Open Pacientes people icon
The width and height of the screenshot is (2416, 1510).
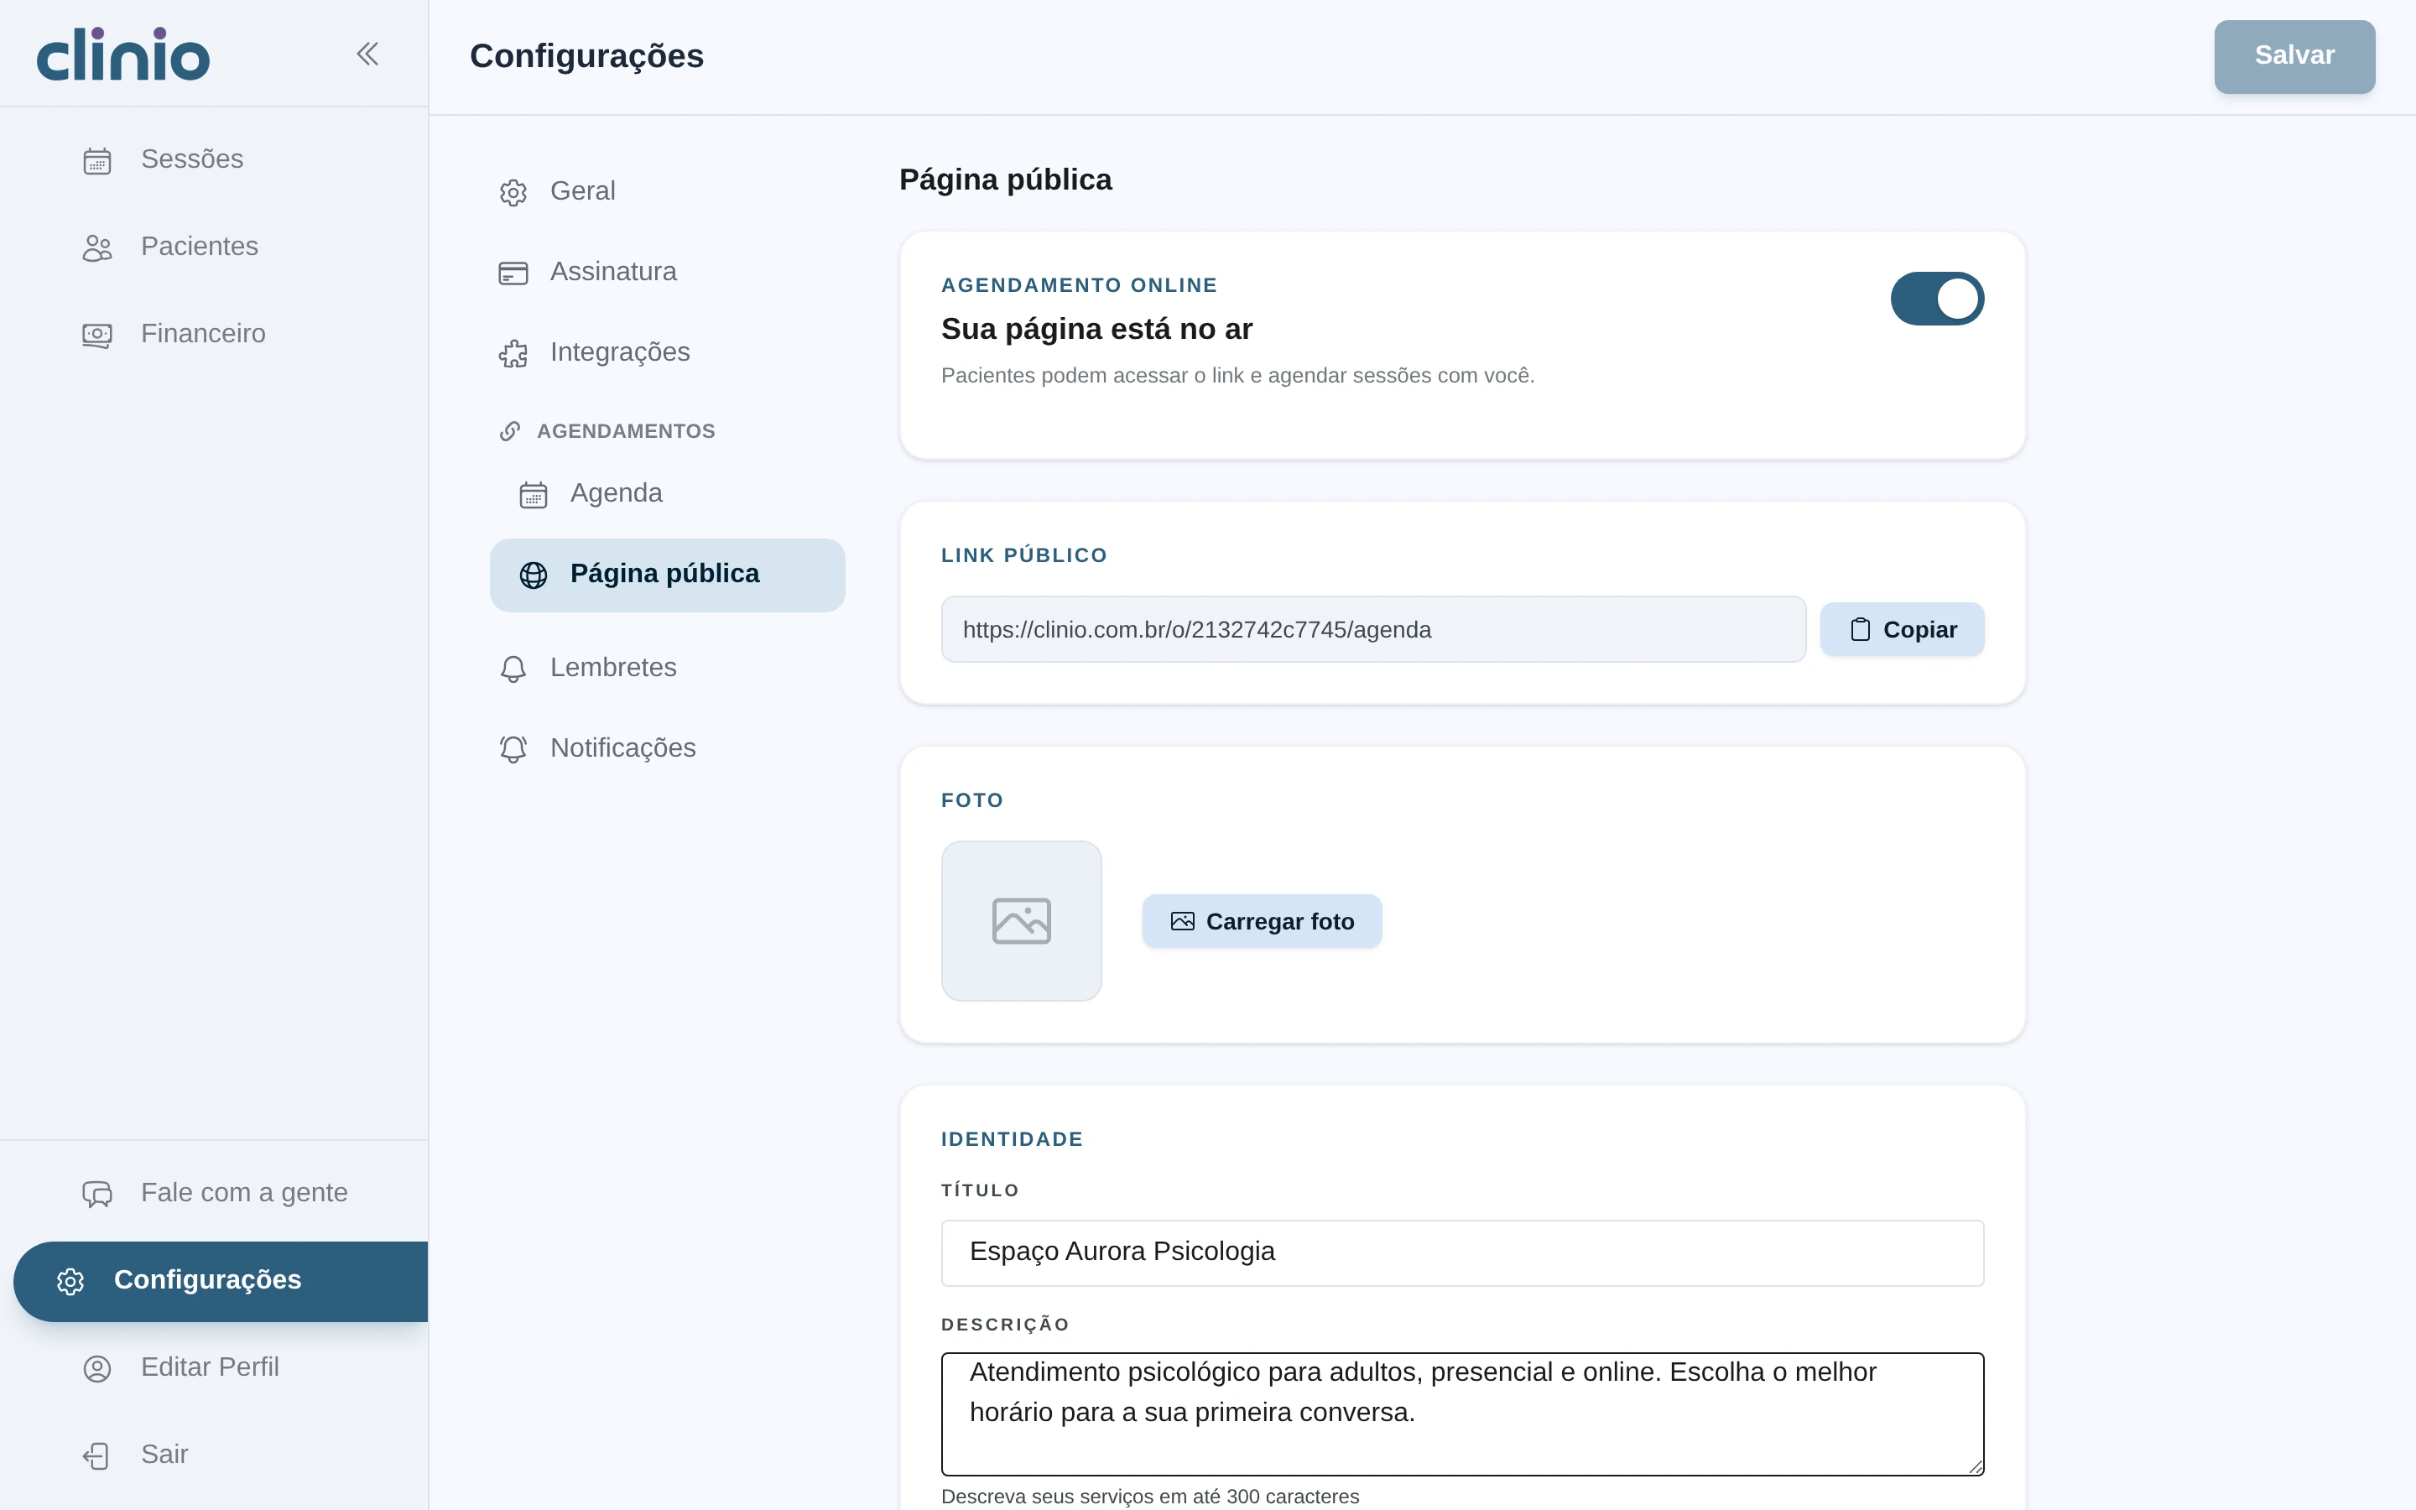tap(96, 247)
